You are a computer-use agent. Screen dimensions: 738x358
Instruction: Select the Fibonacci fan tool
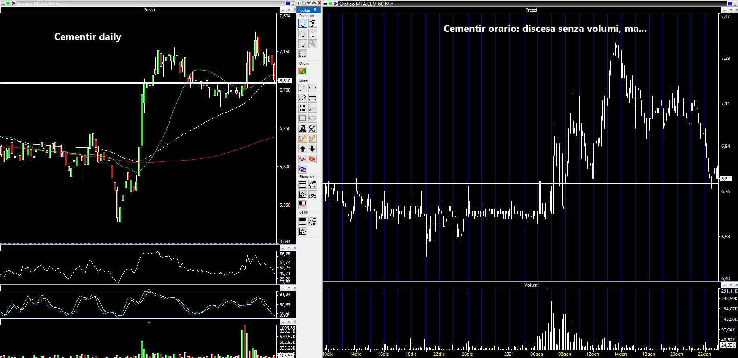303,195
